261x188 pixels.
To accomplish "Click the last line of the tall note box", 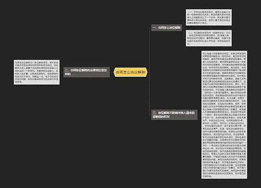I will pyautogui.click(x=208, y=176).
